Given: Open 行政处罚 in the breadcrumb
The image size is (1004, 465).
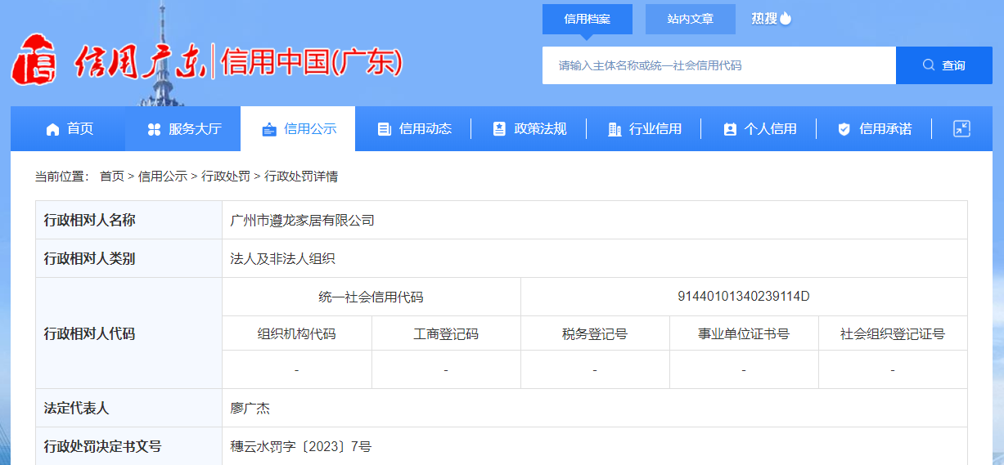Looking at the screenshot, I should 226,176.
